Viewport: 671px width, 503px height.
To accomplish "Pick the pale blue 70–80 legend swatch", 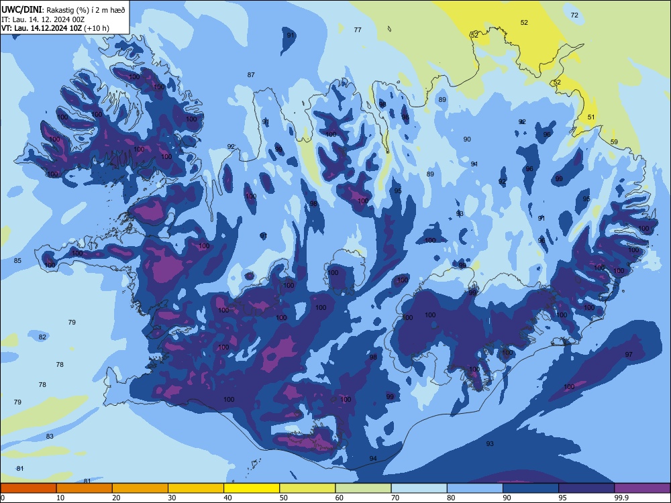I will coord(419,488).
